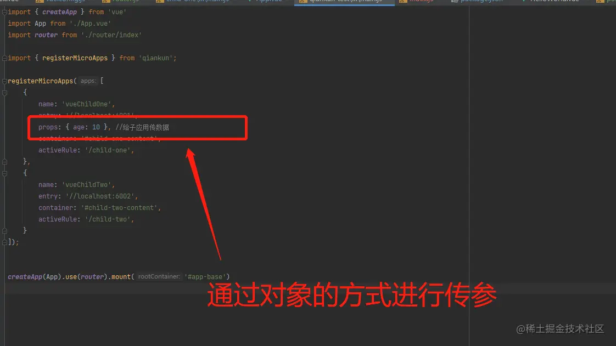
Task: Fold the vueChildTwo object's opening brace
Action: (4, 173)
